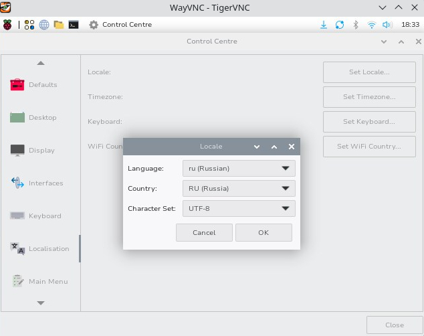Open the volume control tray icon
The image size is (424, 336).
387,25
